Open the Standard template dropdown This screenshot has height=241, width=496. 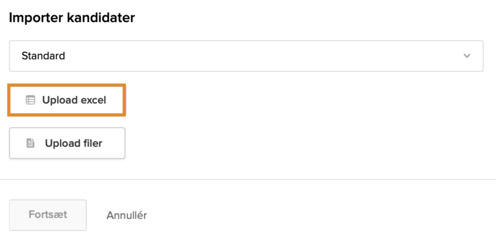pos(246,56)
